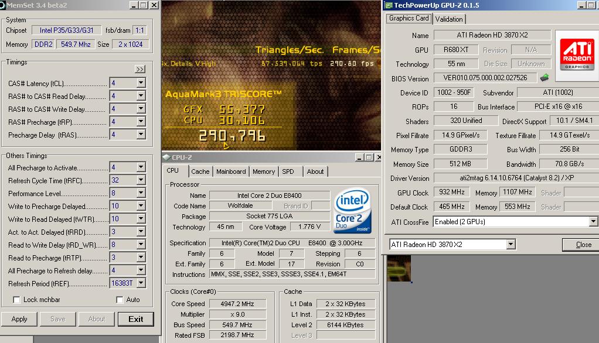Click the Exit button in MemSet
This screenshot has height=343, width=599.
pos(136,319)
